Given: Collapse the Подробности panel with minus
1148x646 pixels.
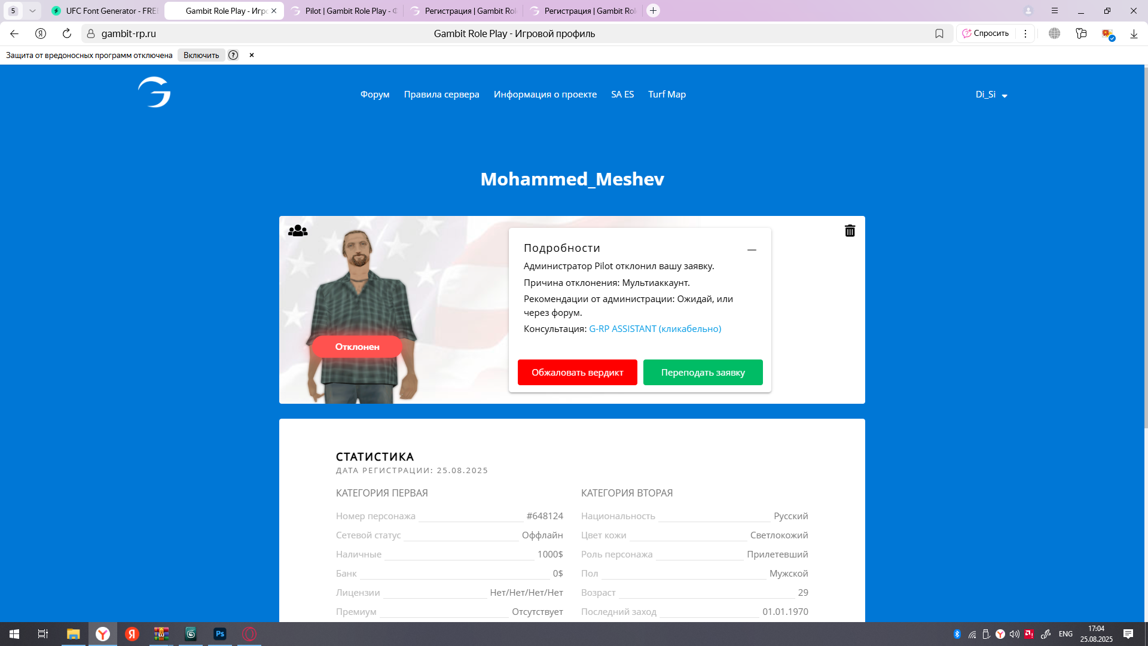Looking at the screenshot, I should click(752, 249).
